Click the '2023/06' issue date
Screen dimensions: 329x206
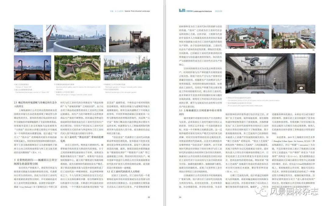click(x=218, y=11)
